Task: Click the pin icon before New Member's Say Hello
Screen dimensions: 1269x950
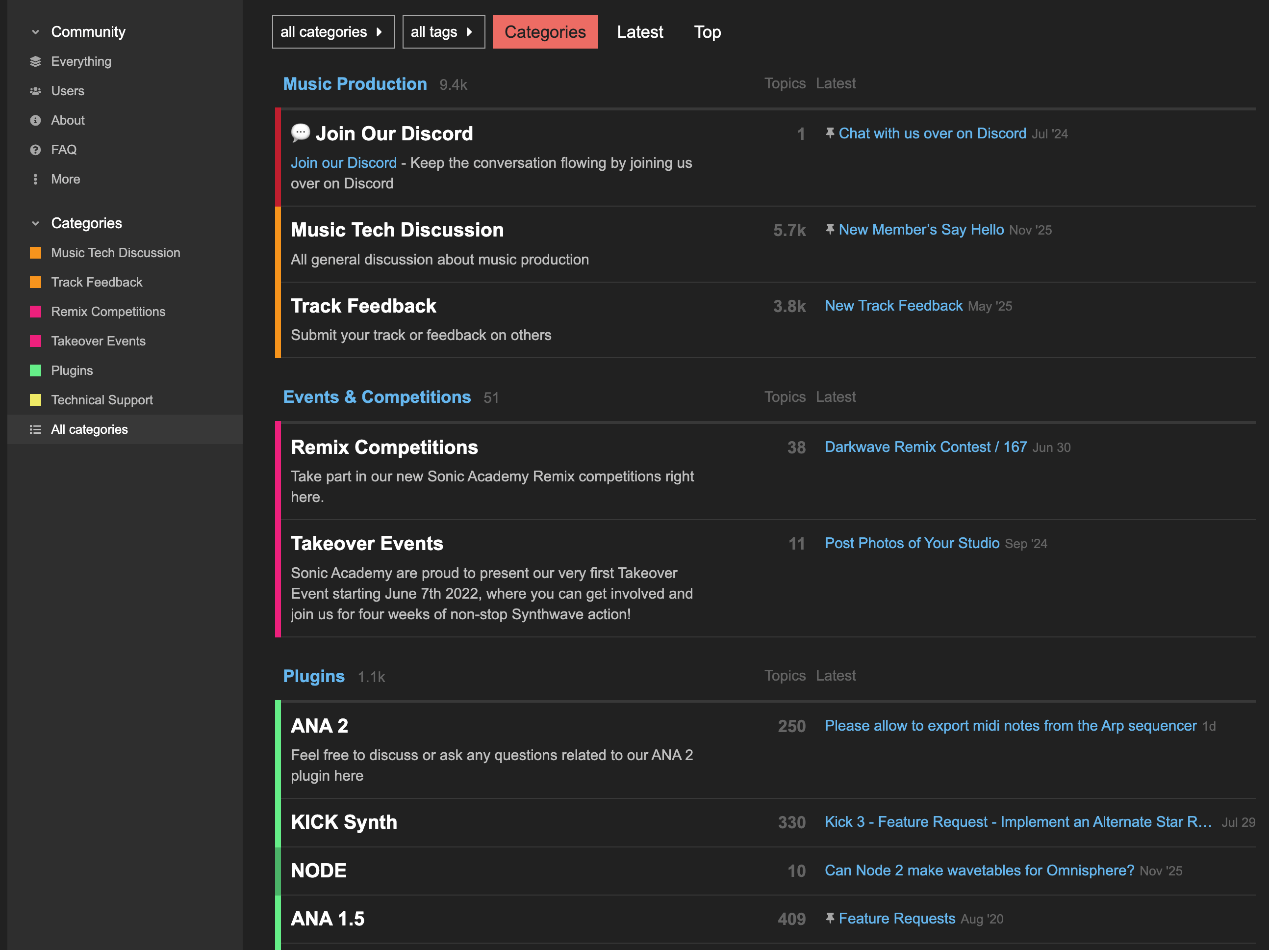Action: (x=830, y=230)
